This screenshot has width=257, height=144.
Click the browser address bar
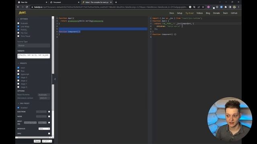[110, 7]
